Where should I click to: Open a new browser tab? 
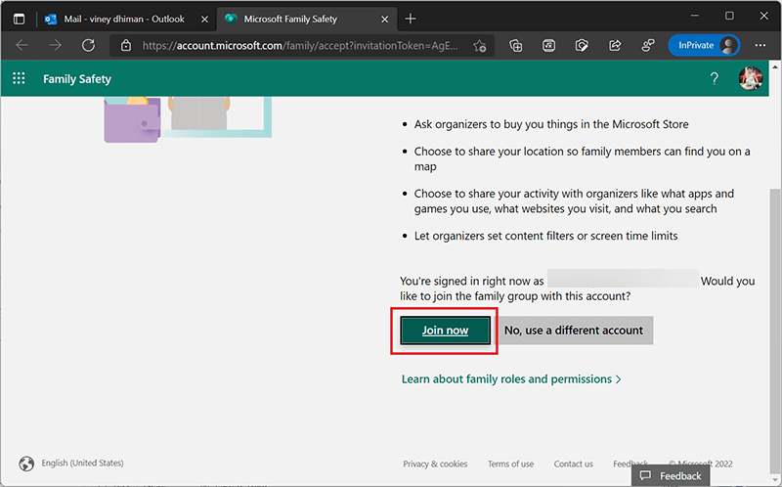(x=411, y=19)
